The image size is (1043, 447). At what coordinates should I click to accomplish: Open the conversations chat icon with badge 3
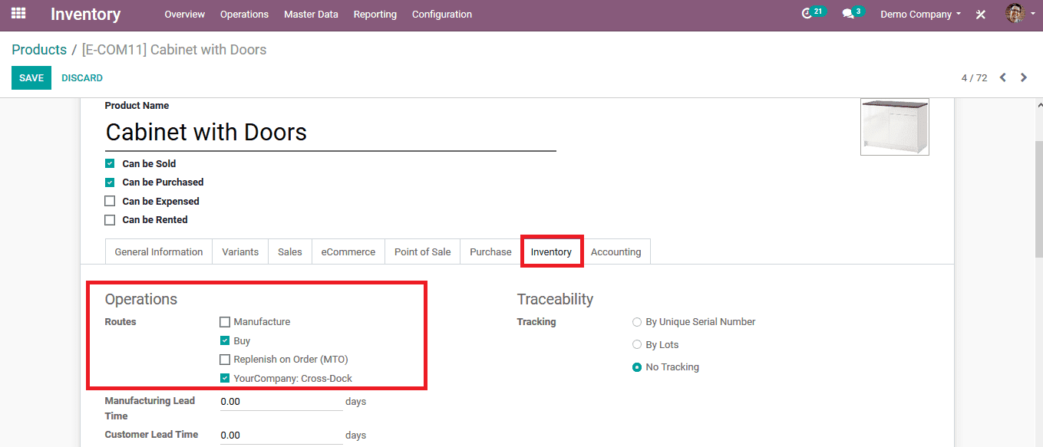pos(853,14)
